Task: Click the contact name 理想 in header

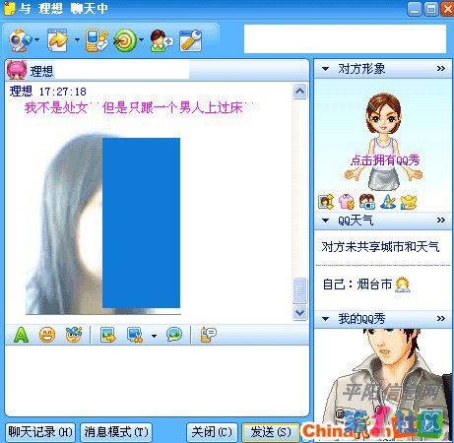Action: point(41,71)
